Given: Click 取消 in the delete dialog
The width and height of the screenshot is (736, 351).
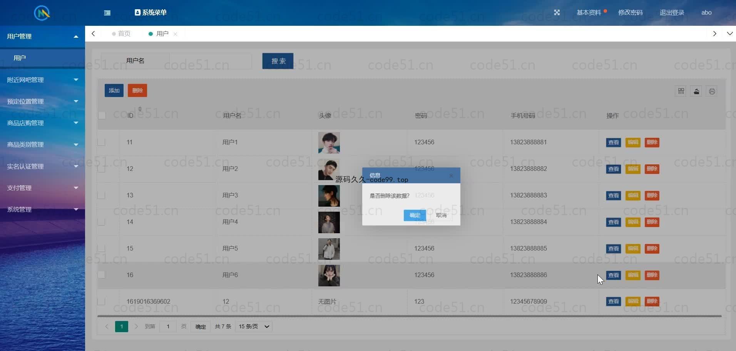Looking at the screenshot, I should (x=442, y=216).
